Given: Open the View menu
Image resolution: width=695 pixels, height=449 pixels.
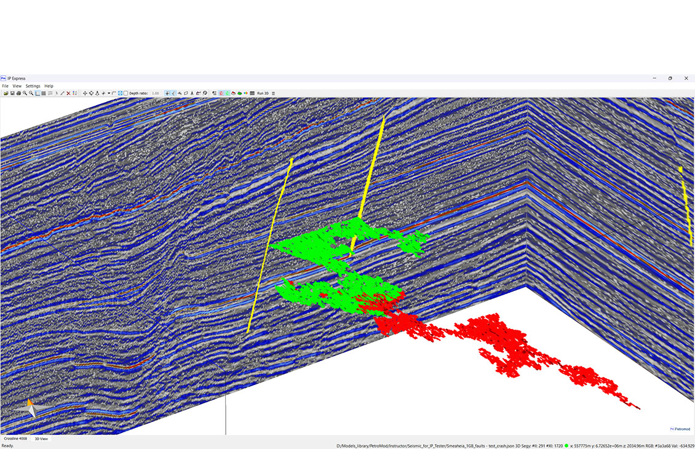Looking at the screenshot, I should [17, 85].
